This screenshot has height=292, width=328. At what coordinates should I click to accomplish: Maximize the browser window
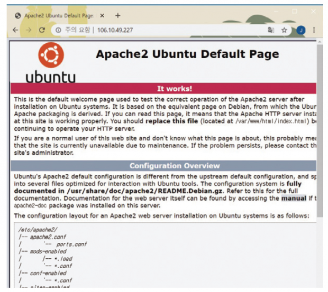pos(295,11)
